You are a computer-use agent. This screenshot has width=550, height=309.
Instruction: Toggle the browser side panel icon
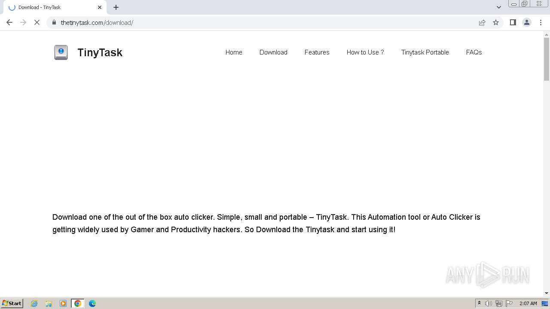pyautogui.click(x=513, y=22)
